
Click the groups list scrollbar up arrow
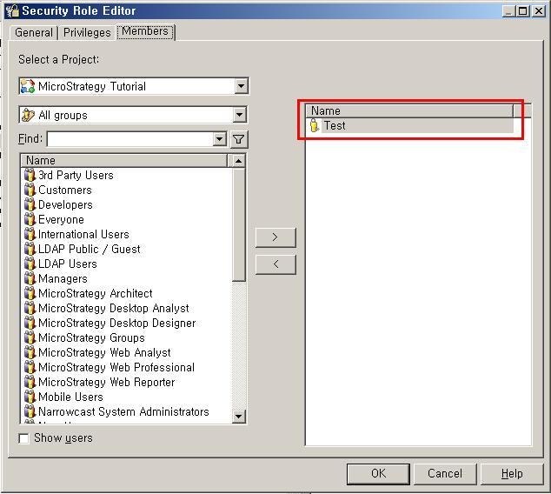pos(238,161)
